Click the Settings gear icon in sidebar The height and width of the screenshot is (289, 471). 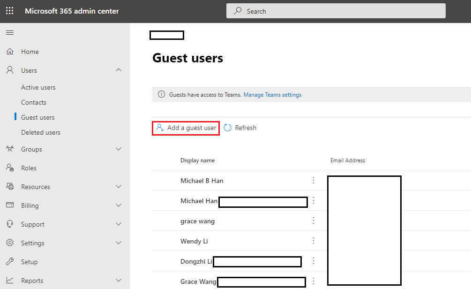pyautogui.click(x=10, y=243)
